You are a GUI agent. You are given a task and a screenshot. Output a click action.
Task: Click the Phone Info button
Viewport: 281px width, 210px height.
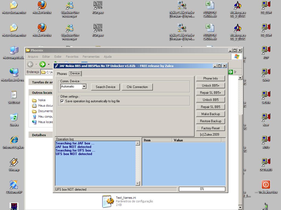(210, 78)
